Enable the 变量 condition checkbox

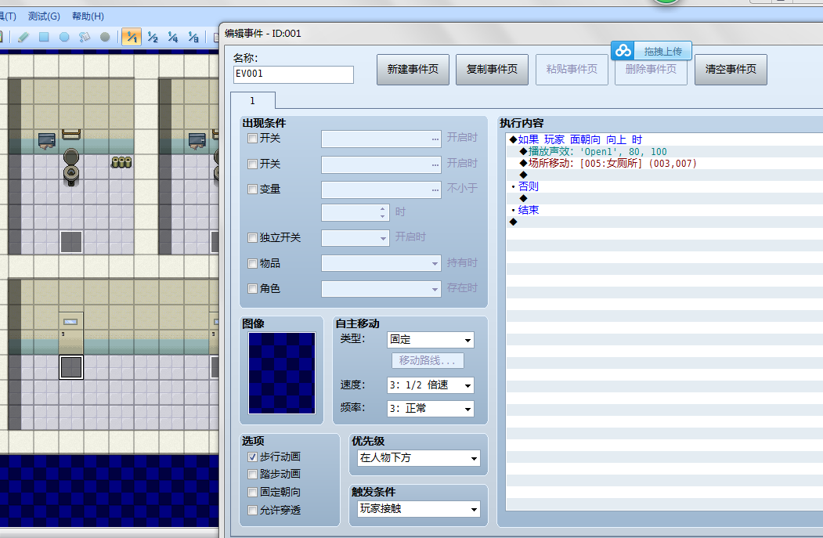click(252, 190)
